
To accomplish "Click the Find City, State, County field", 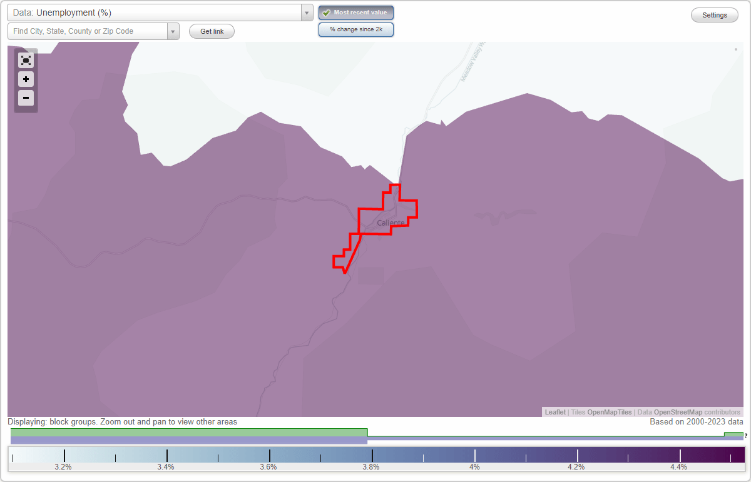I will click(x=88, y=31).
